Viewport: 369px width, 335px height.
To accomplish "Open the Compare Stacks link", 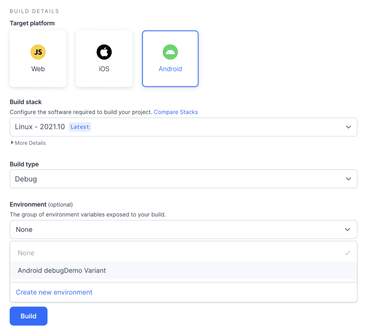I will [176, 112].
